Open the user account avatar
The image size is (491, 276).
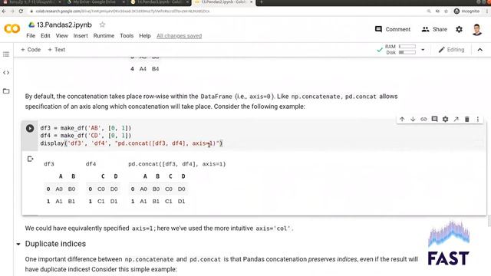(x=477, y=29)
